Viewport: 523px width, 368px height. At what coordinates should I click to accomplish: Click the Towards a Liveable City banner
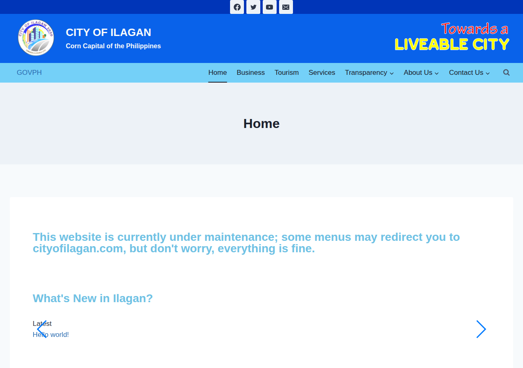(x=452, y=37)
